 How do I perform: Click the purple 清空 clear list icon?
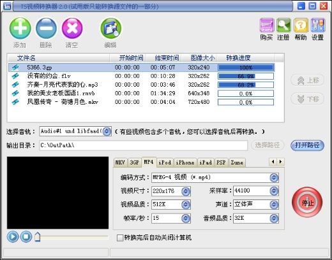pyautogui.click(x=72, y=28)
